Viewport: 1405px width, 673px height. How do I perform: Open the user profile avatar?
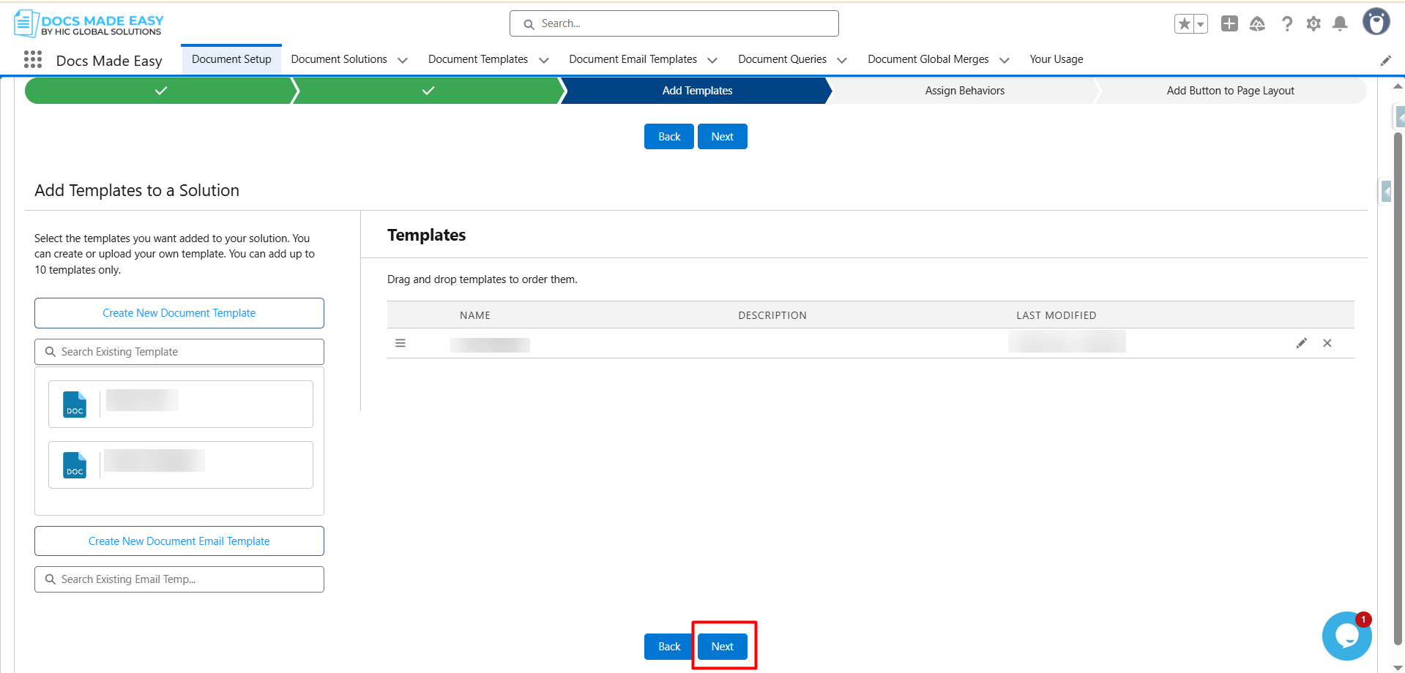pyautogui.click(x=1376, y=22)
